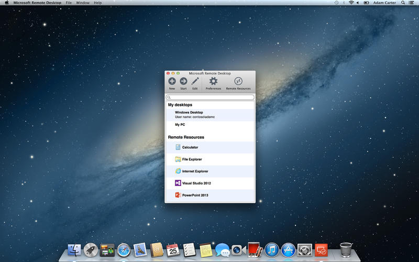
Task: Open Adam Carter user menu
Action: click(x=385, y=3)
